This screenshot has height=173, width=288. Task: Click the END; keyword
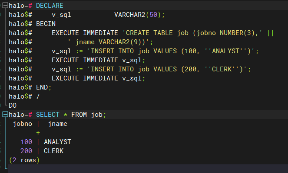[44, 87]
